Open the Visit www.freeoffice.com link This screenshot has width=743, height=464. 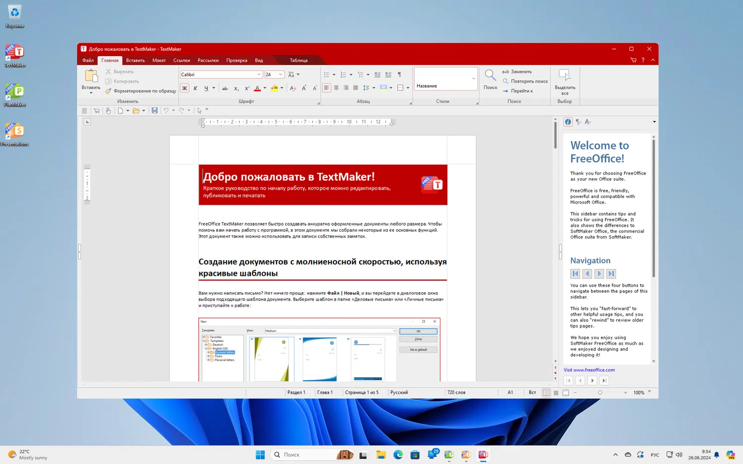point(589,370)
